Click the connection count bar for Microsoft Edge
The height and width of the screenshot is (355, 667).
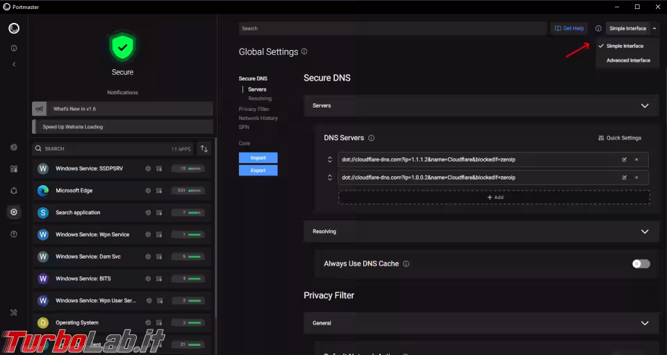pos(188,191)
